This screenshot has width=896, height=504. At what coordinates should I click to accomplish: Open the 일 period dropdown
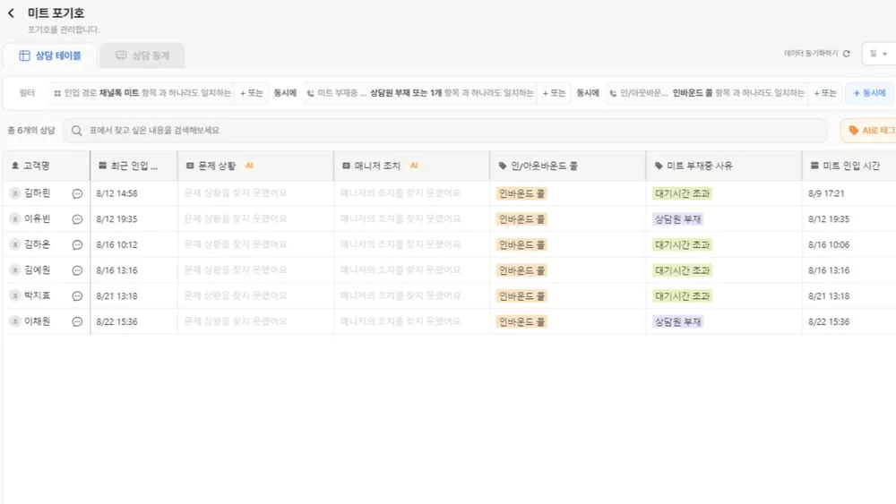(877, 55)
